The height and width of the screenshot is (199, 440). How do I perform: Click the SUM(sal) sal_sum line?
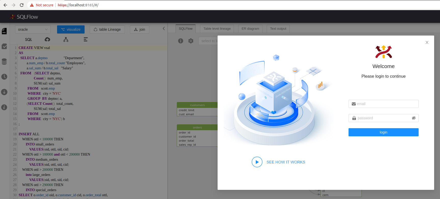(x=47, y=83)
